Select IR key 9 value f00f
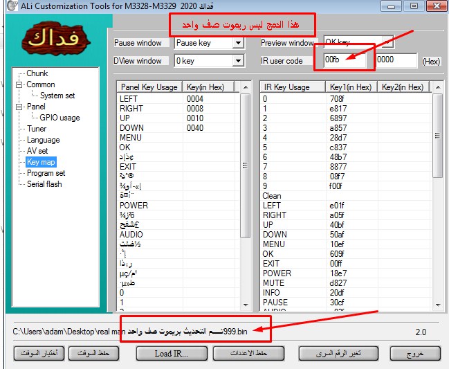 336,186
